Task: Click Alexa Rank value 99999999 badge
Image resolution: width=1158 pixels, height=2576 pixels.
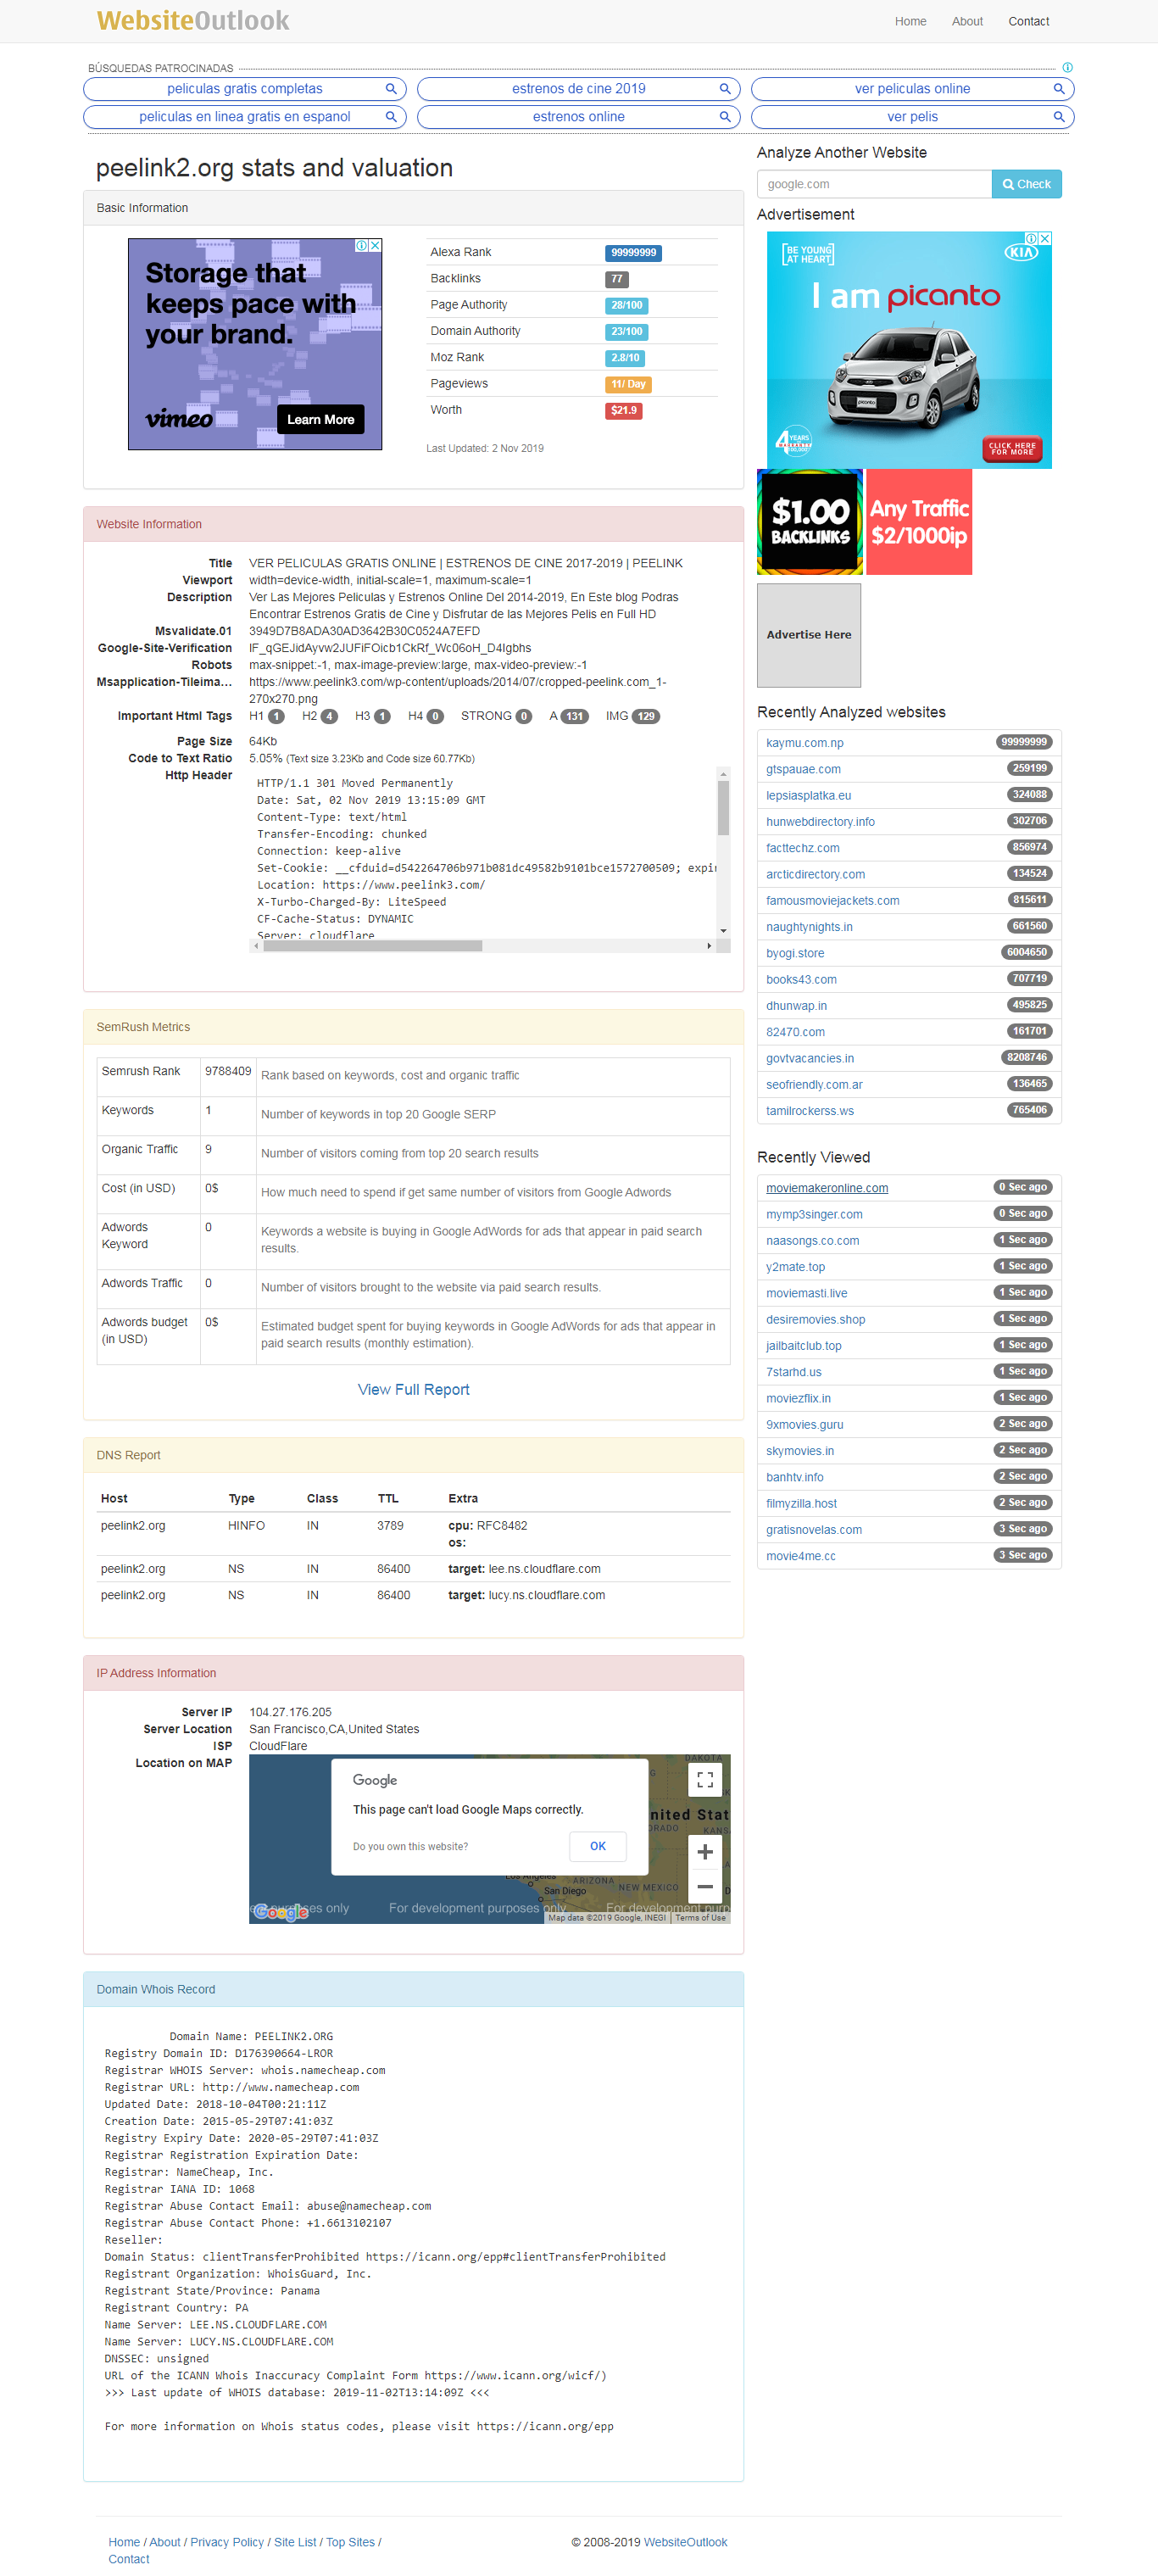Action: 633,253
